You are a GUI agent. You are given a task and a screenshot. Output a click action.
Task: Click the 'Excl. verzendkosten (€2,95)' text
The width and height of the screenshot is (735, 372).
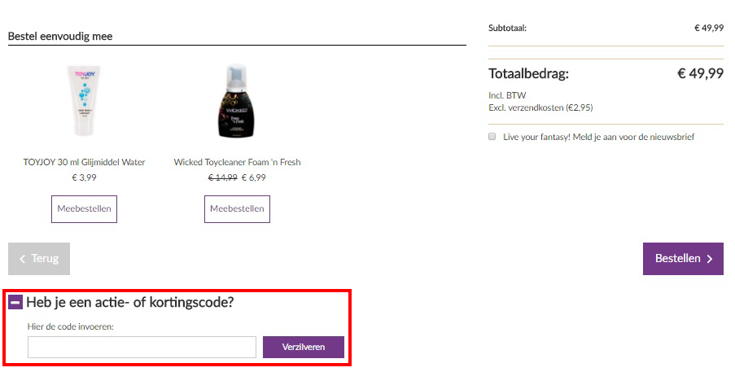tap(540, 107)
